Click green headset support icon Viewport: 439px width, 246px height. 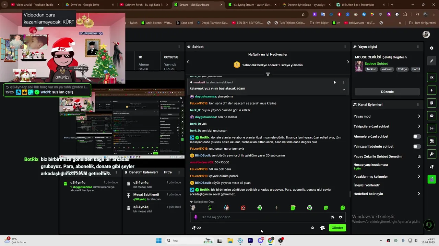pyautogui.click(x=428, y=225)
